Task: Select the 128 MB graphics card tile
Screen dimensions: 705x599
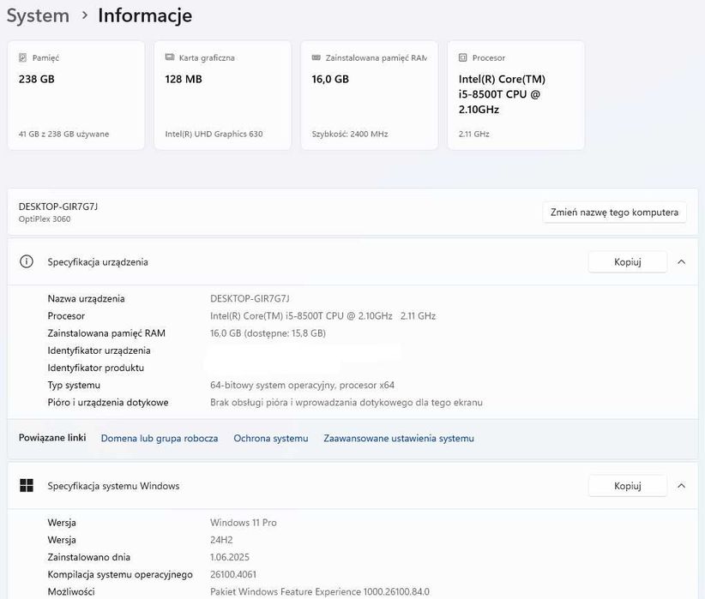Action: click(222, 96)
